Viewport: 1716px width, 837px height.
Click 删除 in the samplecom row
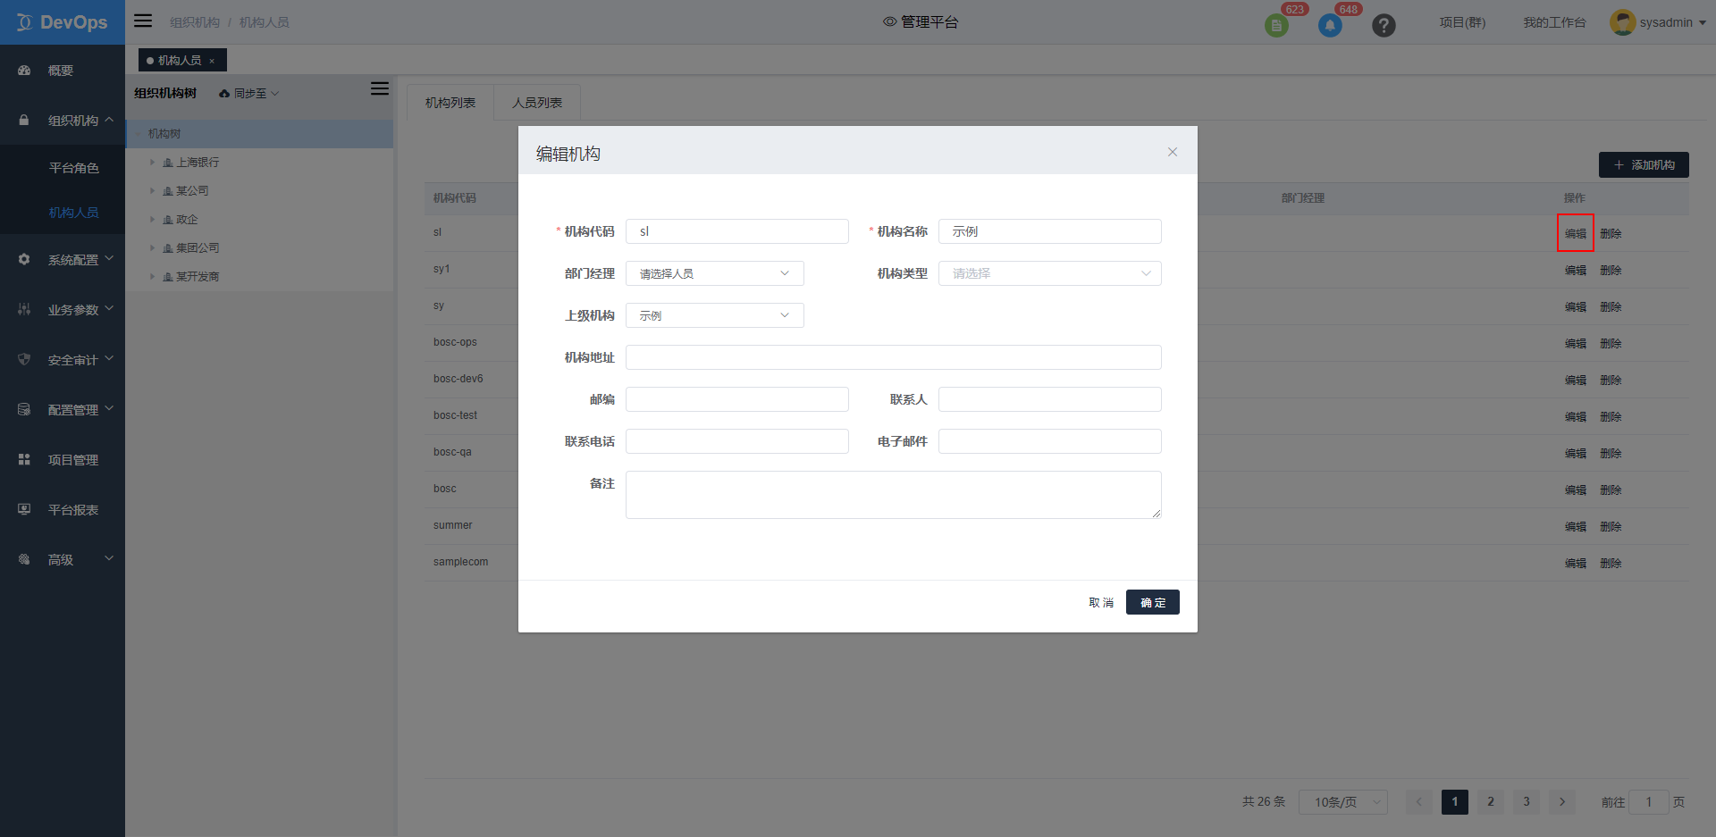[1611, 563]
